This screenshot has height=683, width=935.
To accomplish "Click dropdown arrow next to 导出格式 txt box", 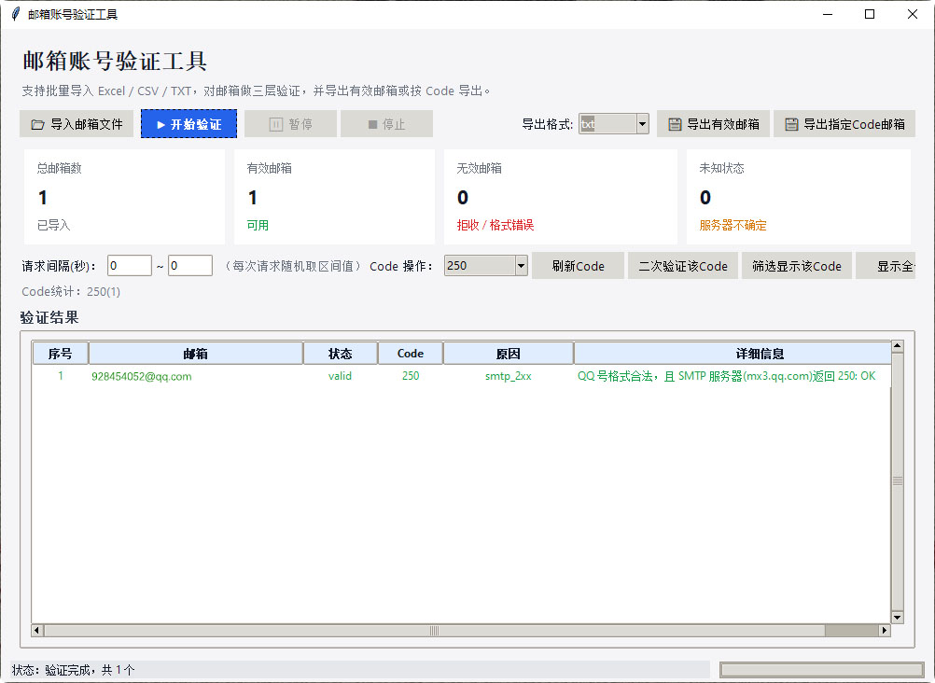I will click(641, 122).
